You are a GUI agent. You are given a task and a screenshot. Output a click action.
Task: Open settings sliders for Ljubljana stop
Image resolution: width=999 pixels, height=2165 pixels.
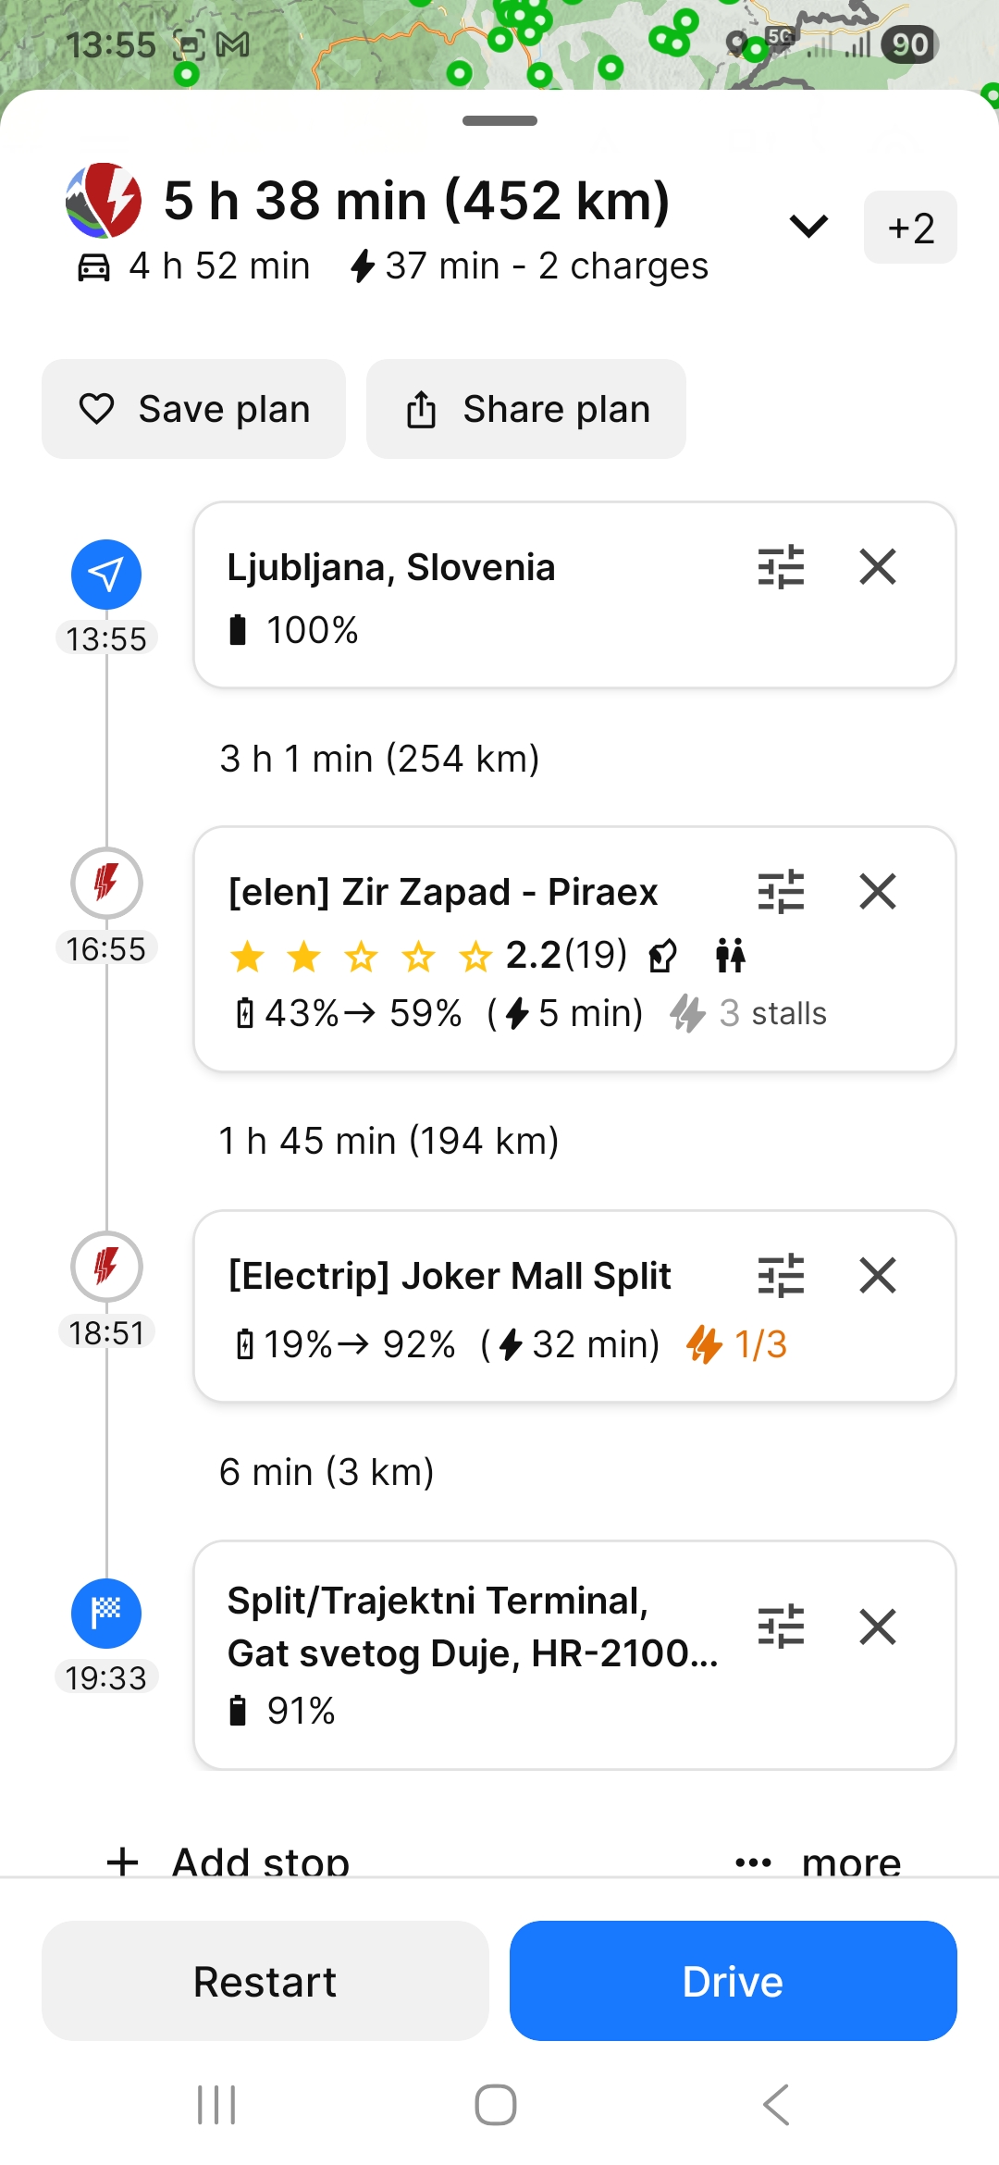(781, 567)
